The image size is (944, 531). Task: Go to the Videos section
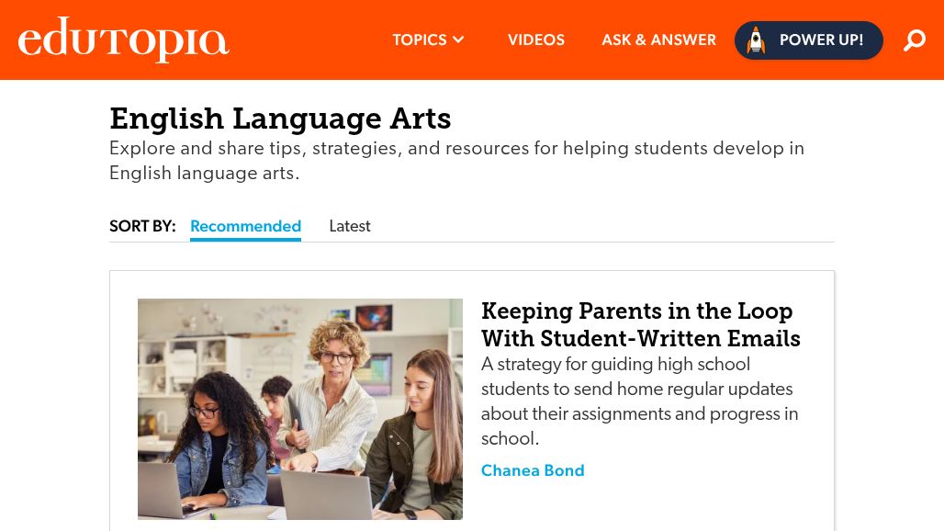pos(536,40)
